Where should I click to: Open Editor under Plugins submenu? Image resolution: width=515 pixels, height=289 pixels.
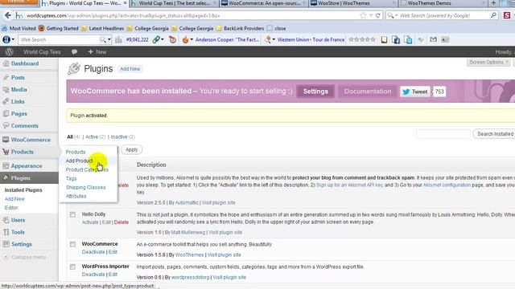(x=11, y=208)
